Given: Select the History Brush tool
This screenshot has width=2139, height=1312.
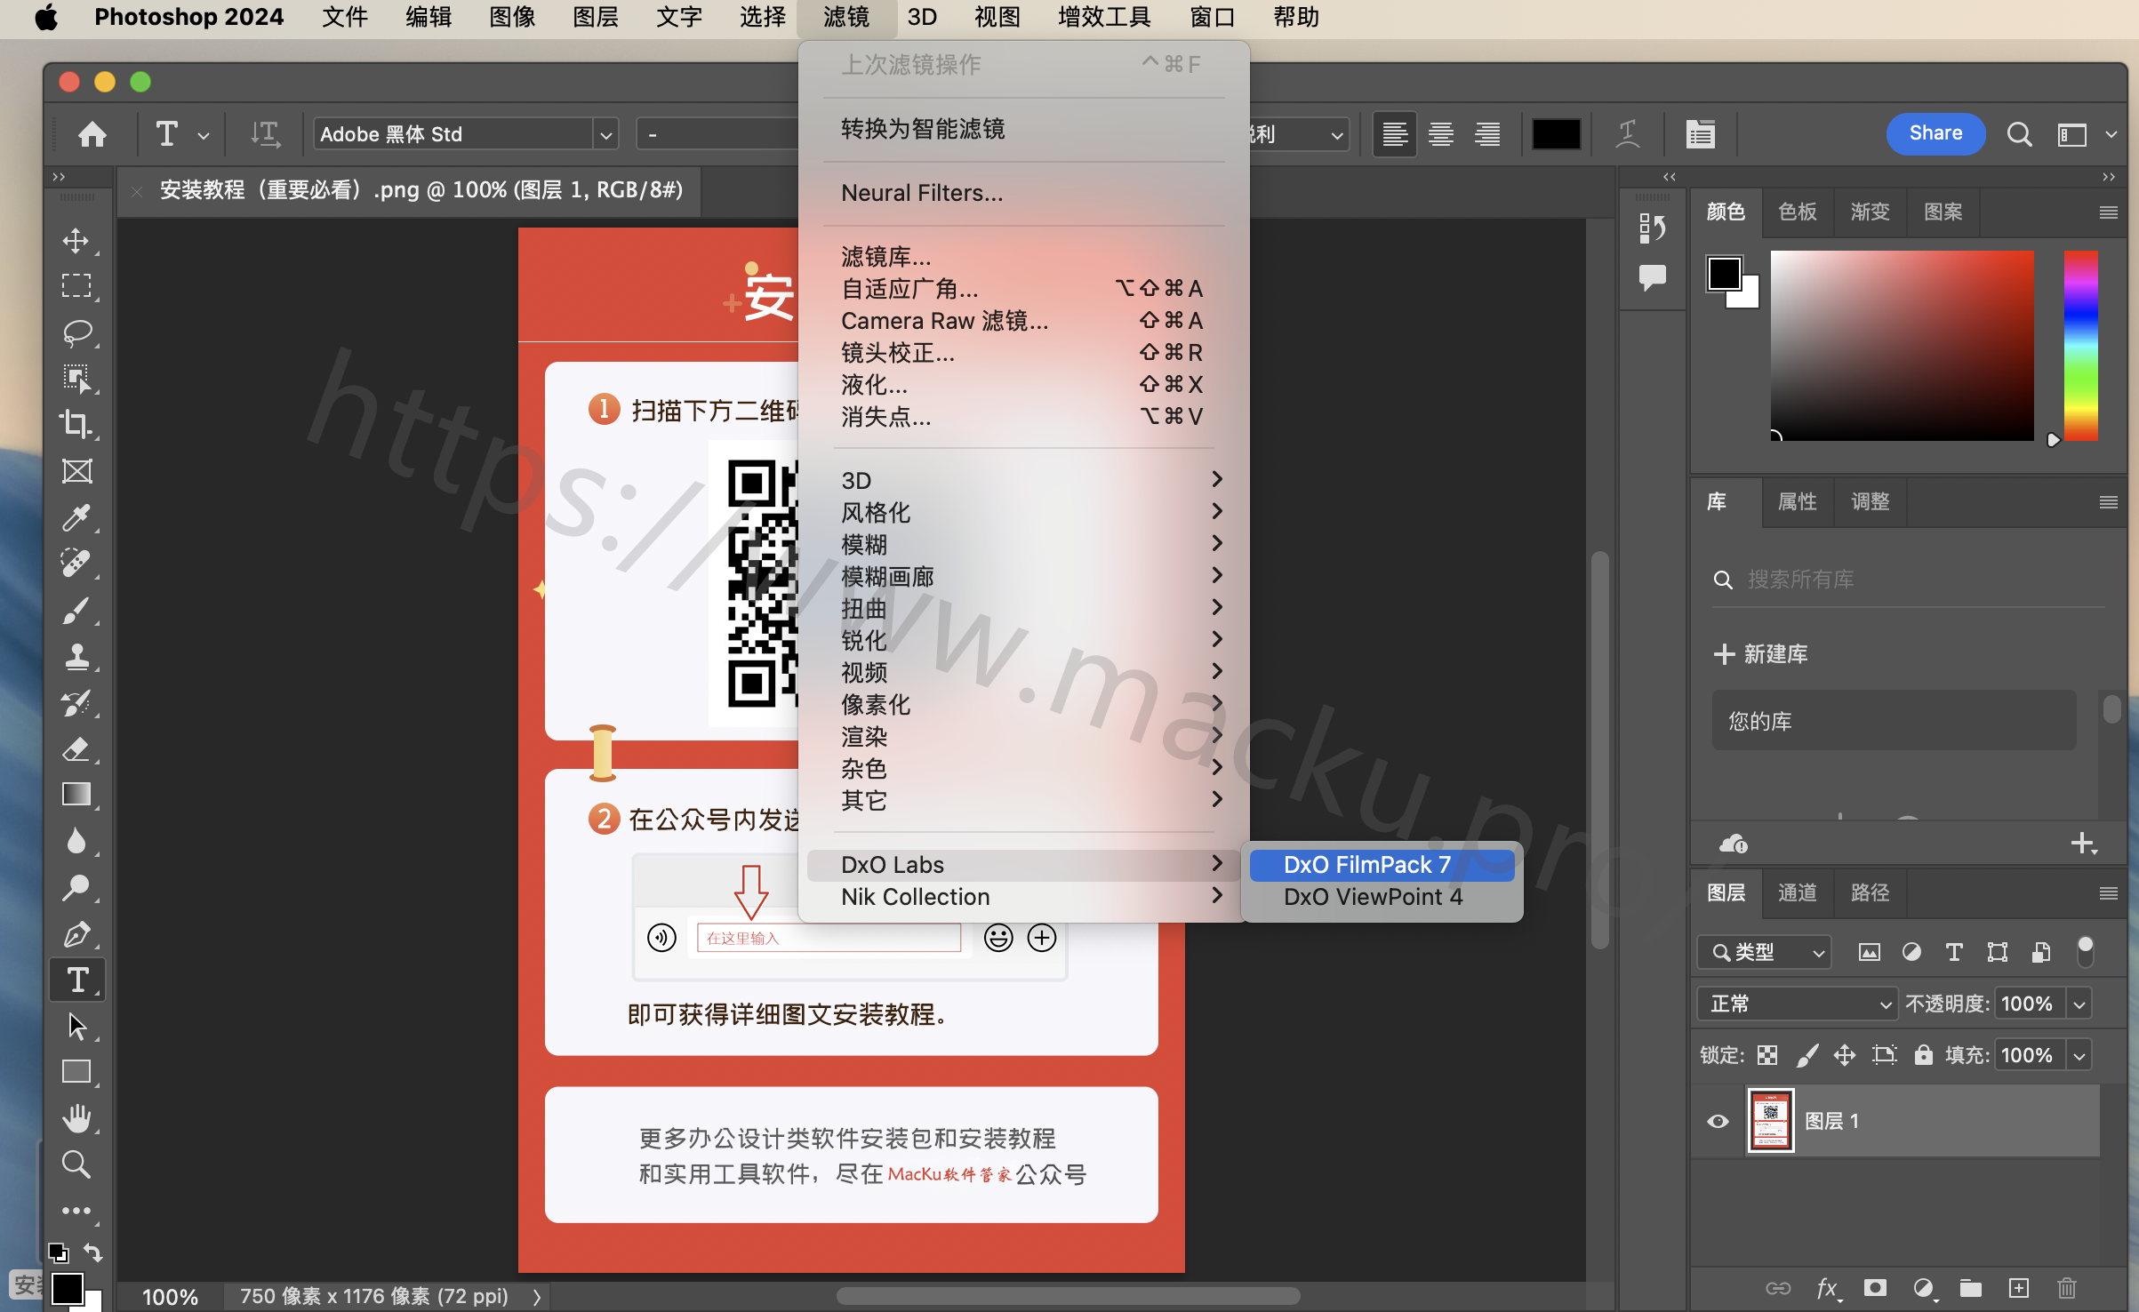Looking at the screenshot, I should (76, 703).
